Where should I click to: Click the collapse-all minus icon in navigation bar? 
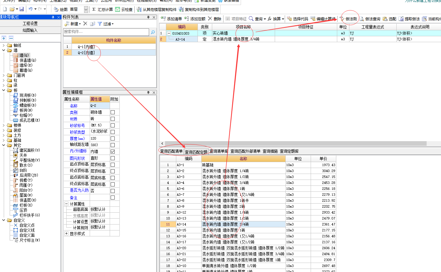pyautogui.click(x=11, y=38)
